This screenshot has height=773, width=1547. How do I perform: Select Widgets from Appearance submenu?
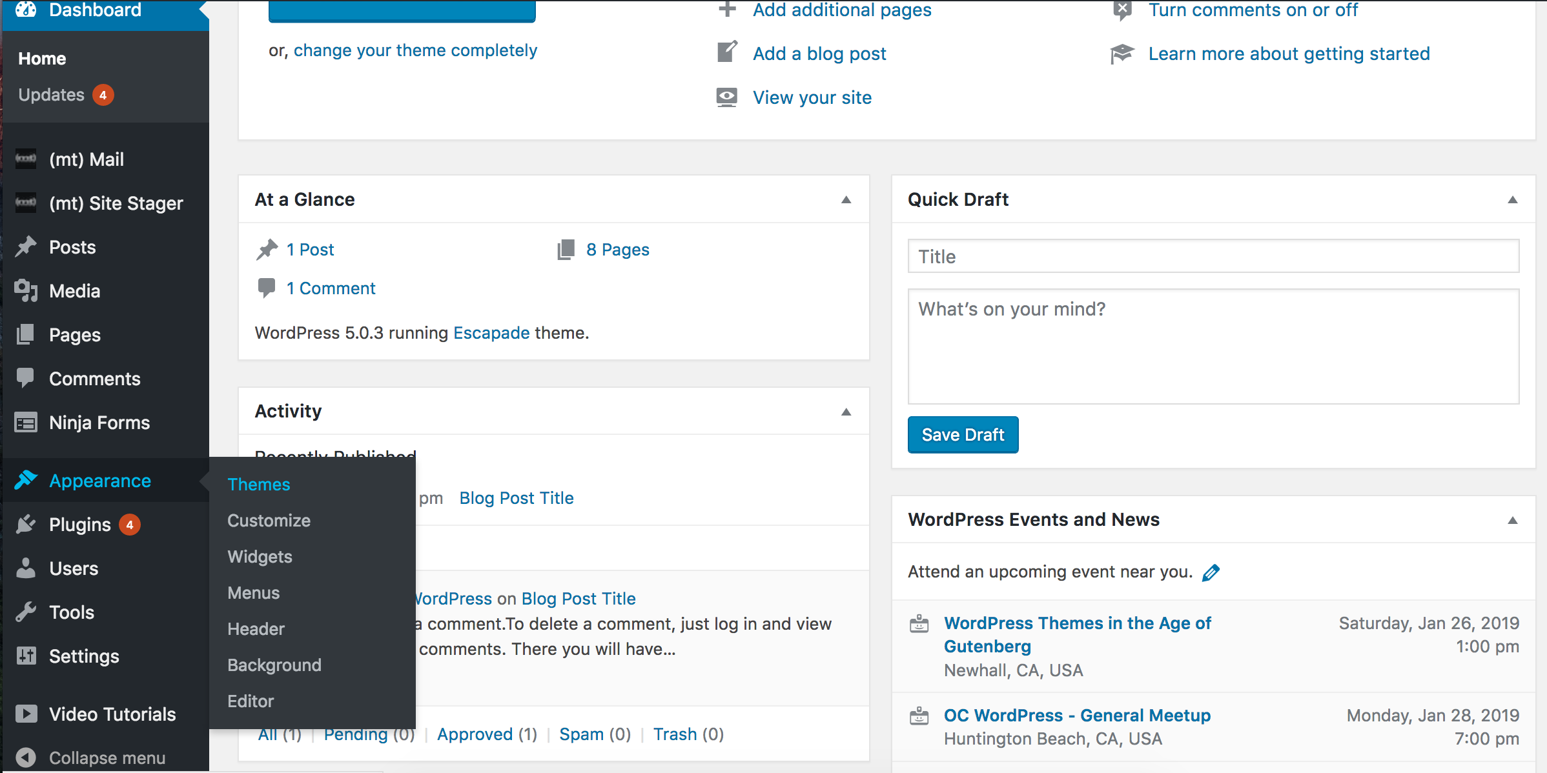[260, 556]
